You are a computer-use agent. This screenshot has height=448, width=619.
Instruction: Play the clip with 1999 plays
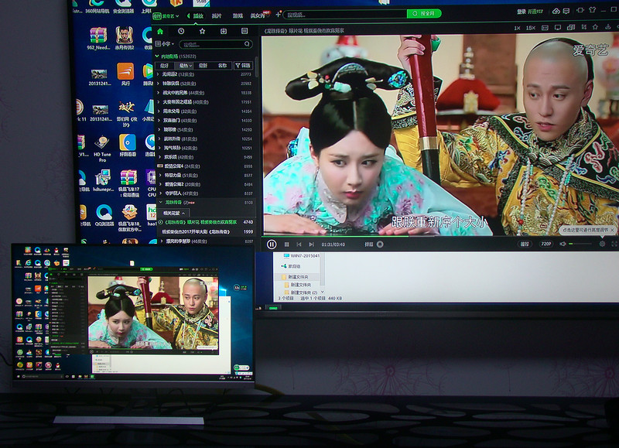click(206, 232)
